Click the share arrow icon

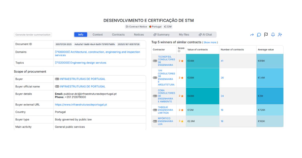coord(252,35)
